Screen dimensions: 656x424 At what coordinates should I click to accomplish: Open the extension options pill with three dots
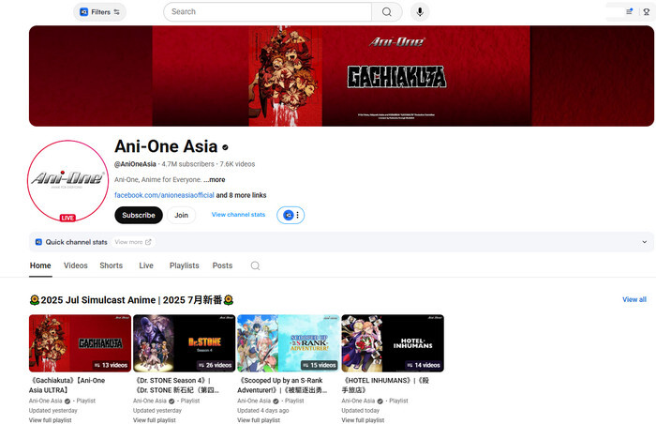point(291,215)
